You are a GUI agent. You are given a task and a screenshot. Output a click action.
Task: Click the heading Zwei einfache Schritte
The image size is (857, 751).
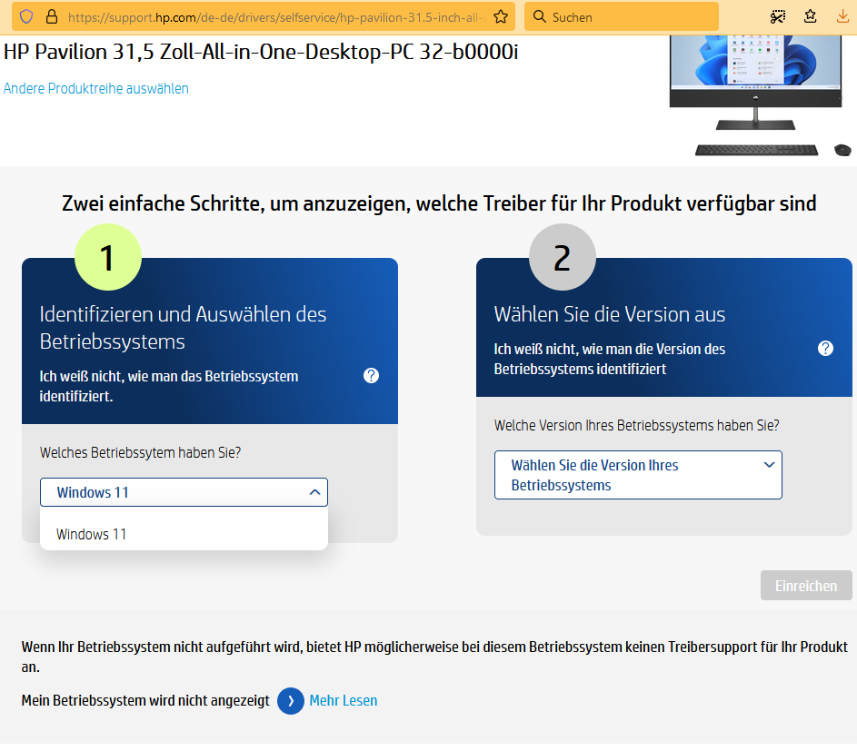pos(439,203)
